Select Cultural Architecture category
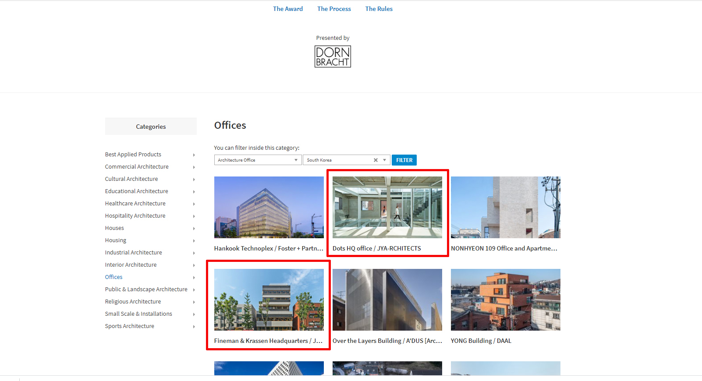Image resolution: width=702 pixels, height=381 pixels. click(131, 179)
